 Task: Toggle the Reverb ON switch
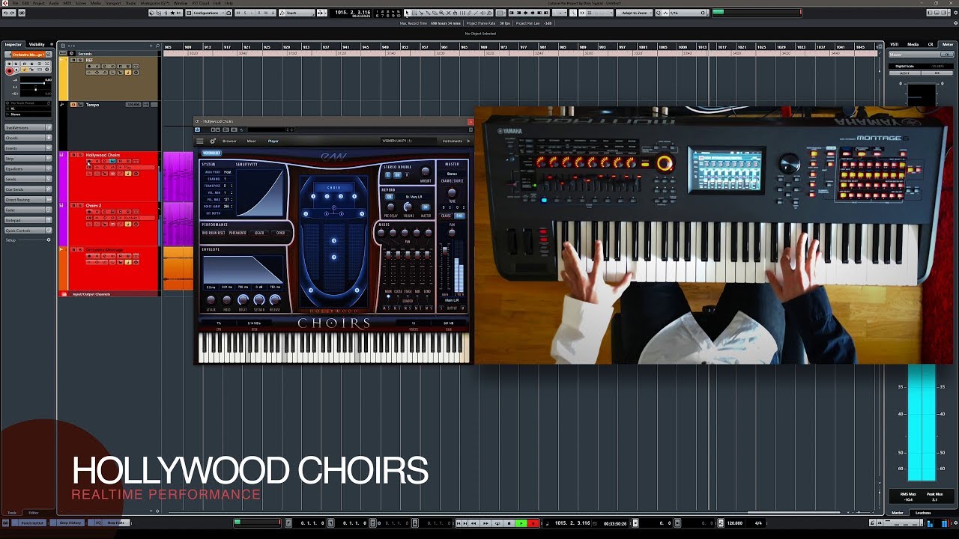389,197
